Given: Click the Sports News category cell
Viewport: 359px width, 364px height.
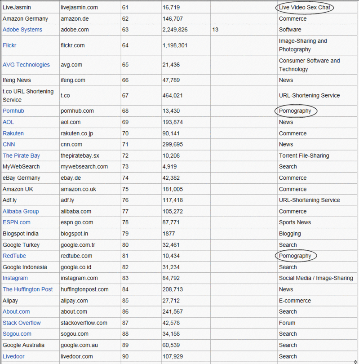Looking at the screenshot, I should click(295, 222).
